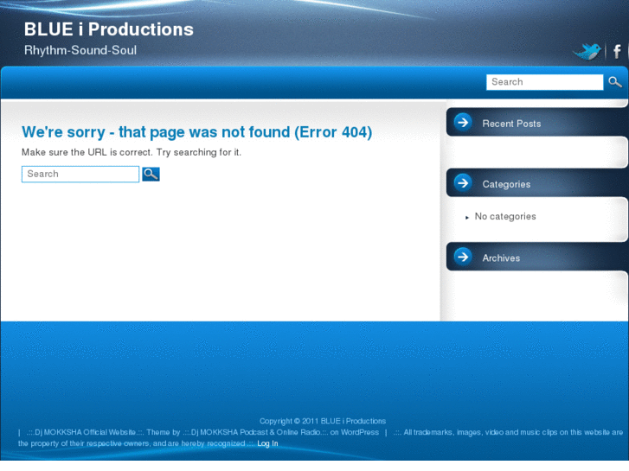Image resolution: width=629 pixels, height=471 pixels.
Task: Click the Recent Posts widget heading
Action: [511, 124]
